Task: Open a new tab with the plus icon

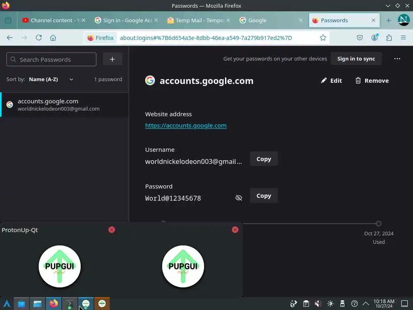Action: tap(388, 20)
